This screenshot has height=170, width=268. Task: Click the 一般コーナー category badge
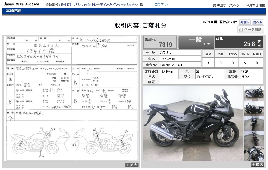click(196, 42)
